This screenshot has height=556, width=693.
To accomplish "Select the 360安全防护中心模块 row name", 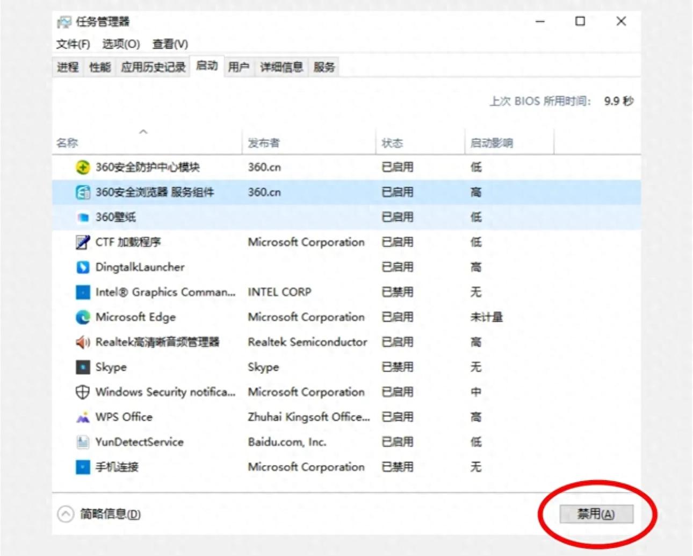I will click(x=148, y=167).
